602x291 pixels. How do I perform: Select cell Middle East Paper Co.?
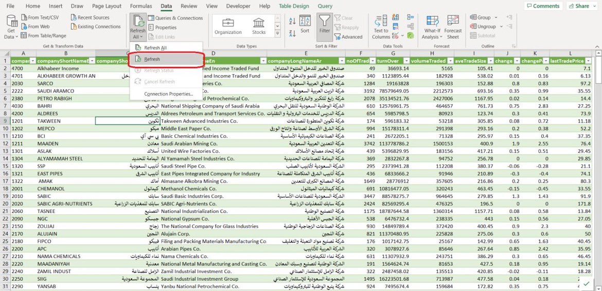pyautogui.click(x=214, y=129)
